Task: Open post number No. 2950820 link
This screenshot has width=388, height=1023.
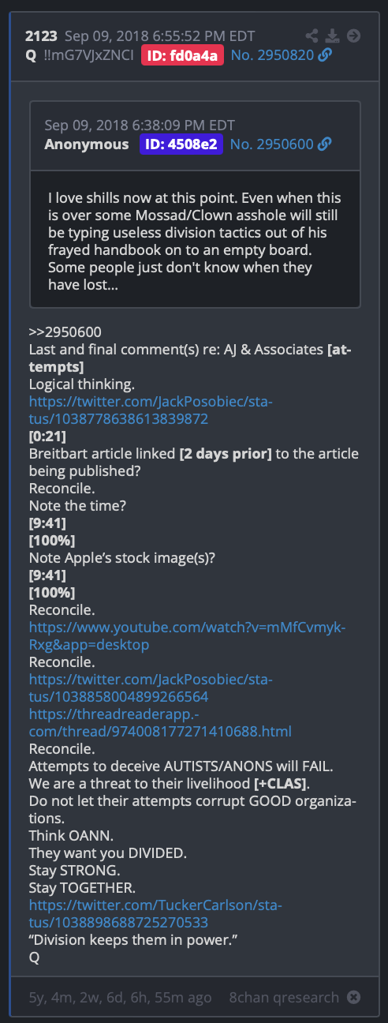Action: pyautogui.click(x=273, y=54)
